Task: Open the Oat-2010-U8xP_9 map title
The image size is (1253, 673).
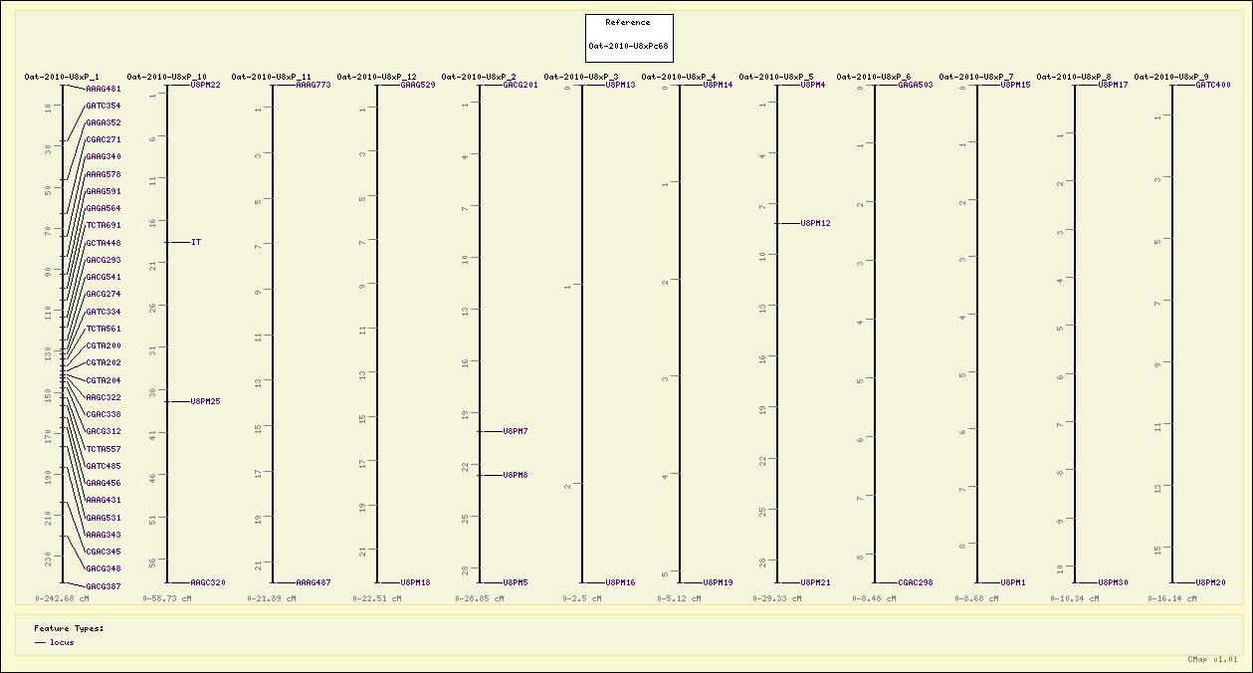Action: 1171,77
